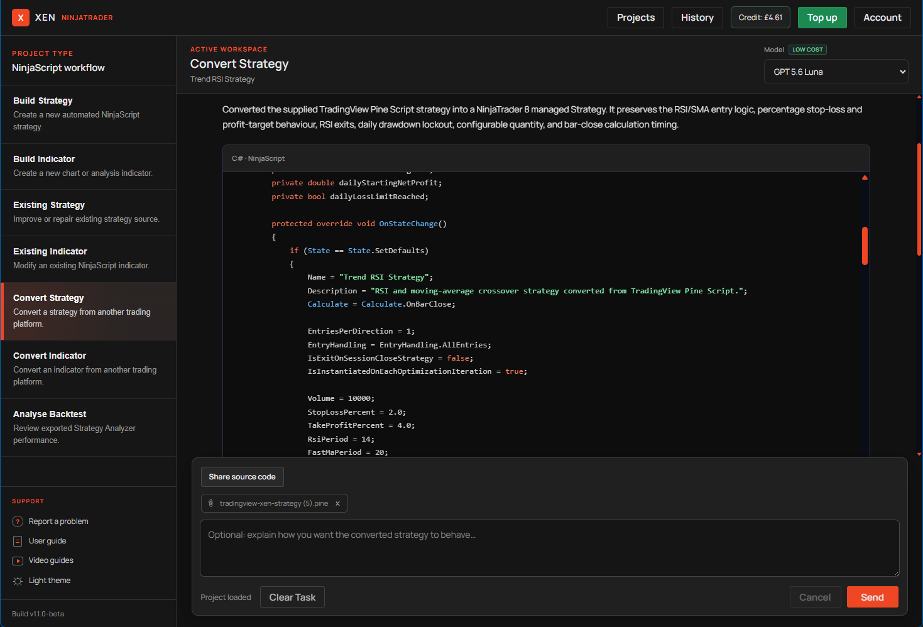
Task: Click the 'Calculate = Calculate.OnBarClose;' code line
Action: point(381,304)
